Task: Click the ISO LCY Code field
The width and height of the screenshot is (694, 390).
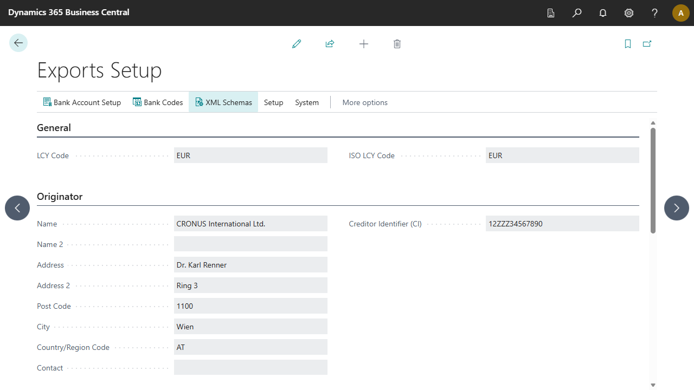Action: click(x=563, y=155)
